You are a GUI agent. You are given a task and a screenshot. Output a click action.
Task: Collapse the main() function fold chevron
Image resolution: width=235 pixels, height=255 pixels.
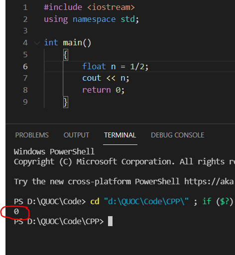tap(37, 43)
